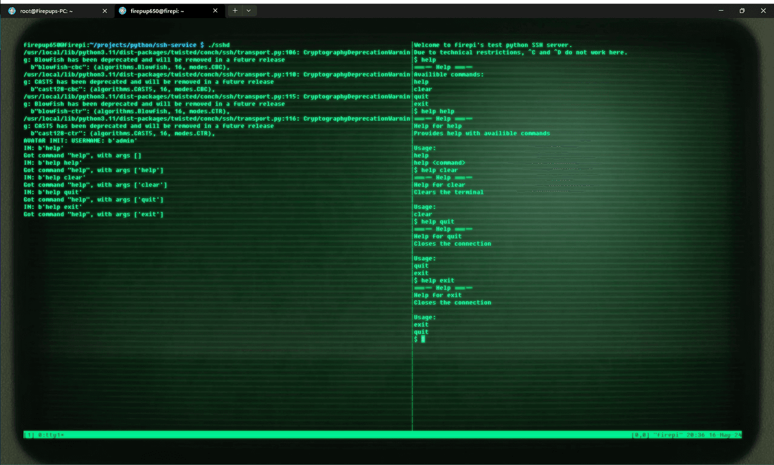Click the cursor at the right pane prompt
This screenshot has width=774, height=465.
(x=423, y=339)
